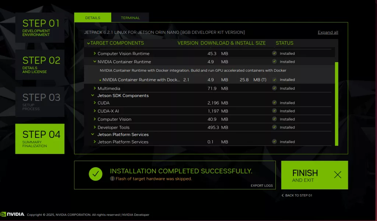Viewport: 377px width, 221px height.
Task: Expand the Multimedia row
Action: tap(95, 88)
